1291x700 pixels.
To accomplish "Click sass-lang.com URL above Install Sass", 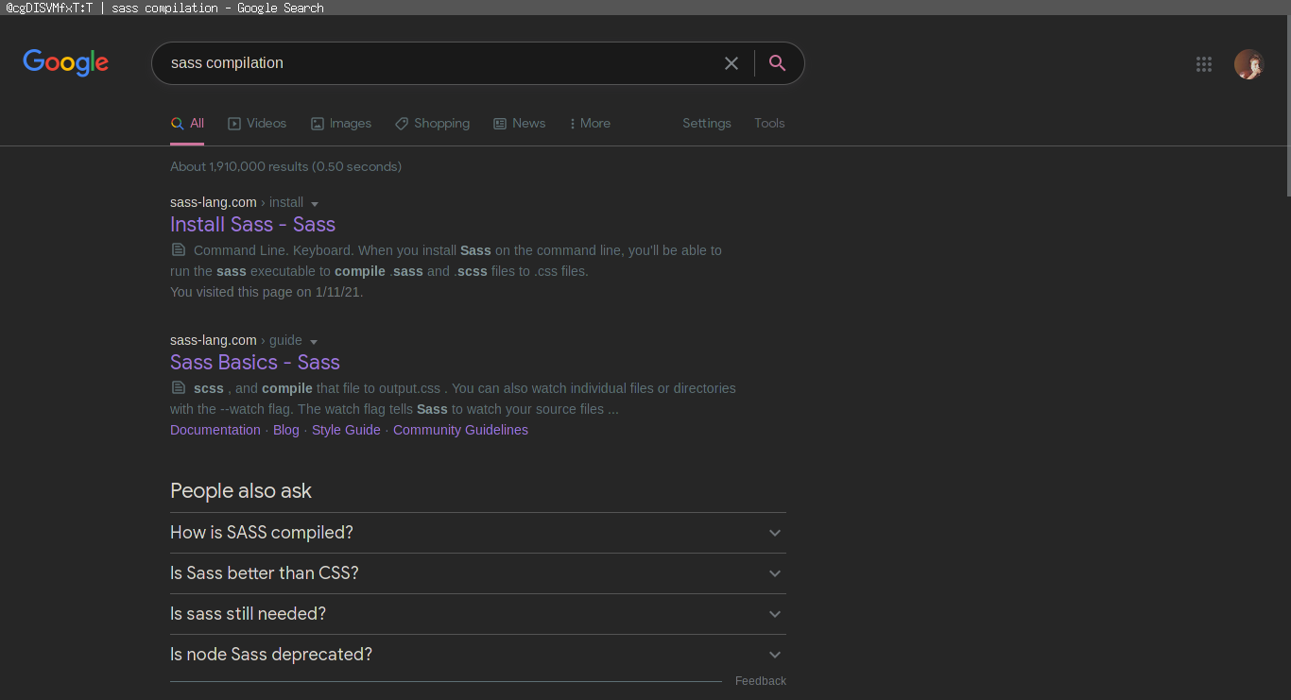I will coord(214,202).
